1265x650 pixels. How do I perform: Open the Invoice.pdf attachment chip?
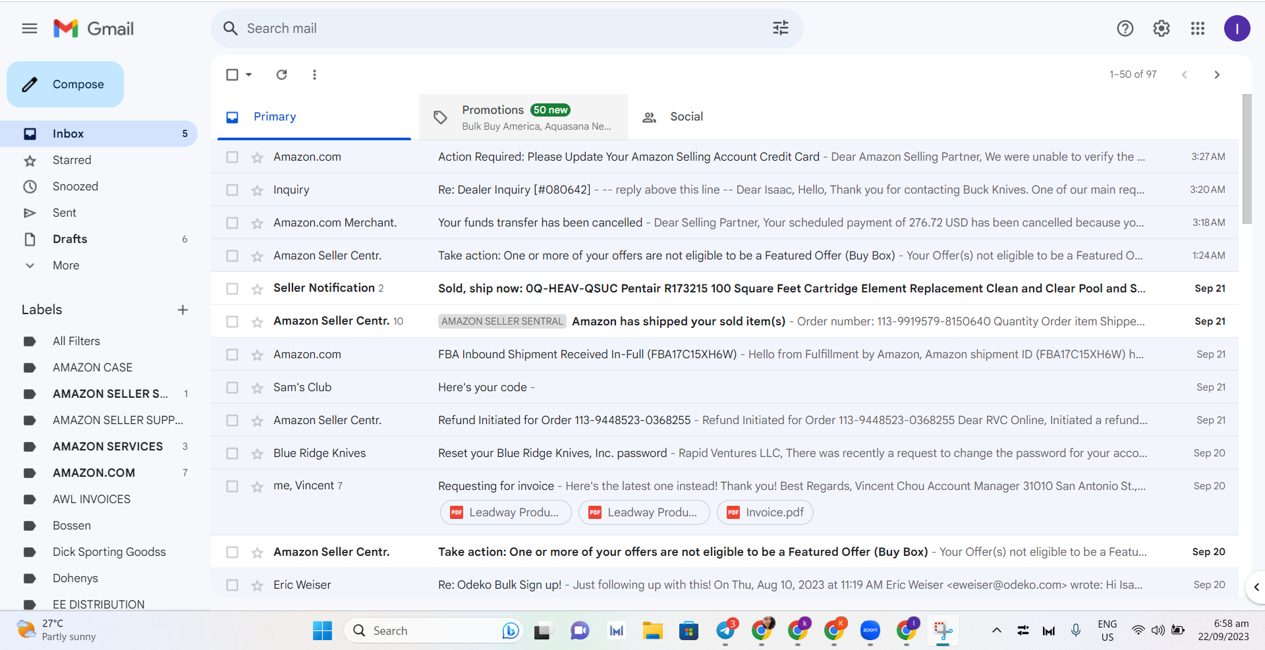[765, 512]
